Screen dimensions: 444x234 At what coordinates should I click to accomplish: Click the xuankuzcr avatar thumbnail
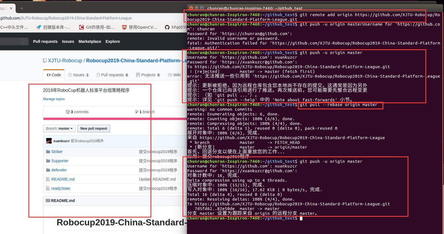(x=49, y=141)
